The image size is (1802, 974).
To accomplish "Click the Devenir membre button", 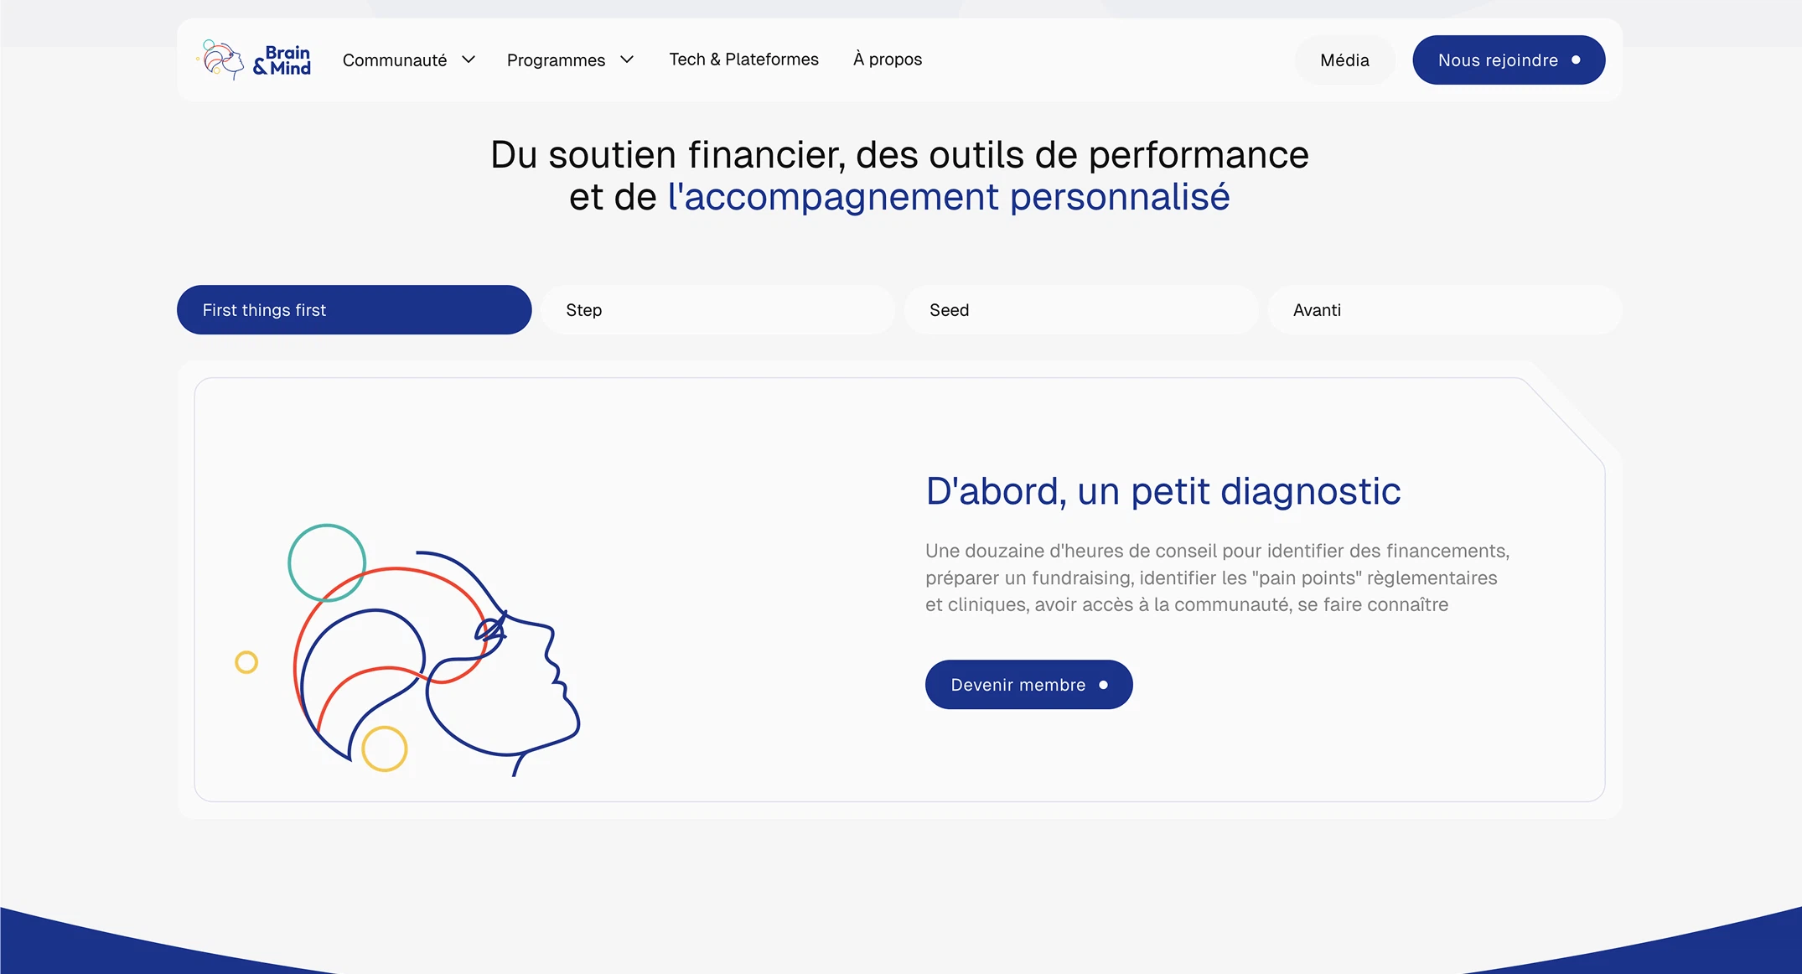I will coord(1028,685).
